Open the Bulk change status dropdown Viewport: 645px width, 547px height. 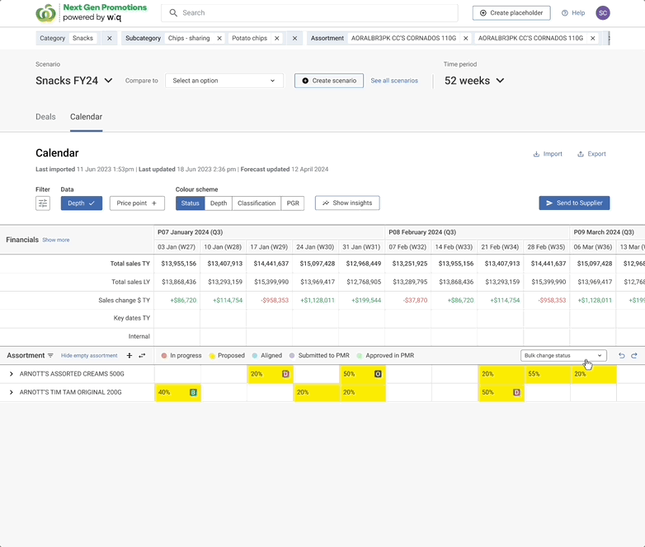click(563, 356)
